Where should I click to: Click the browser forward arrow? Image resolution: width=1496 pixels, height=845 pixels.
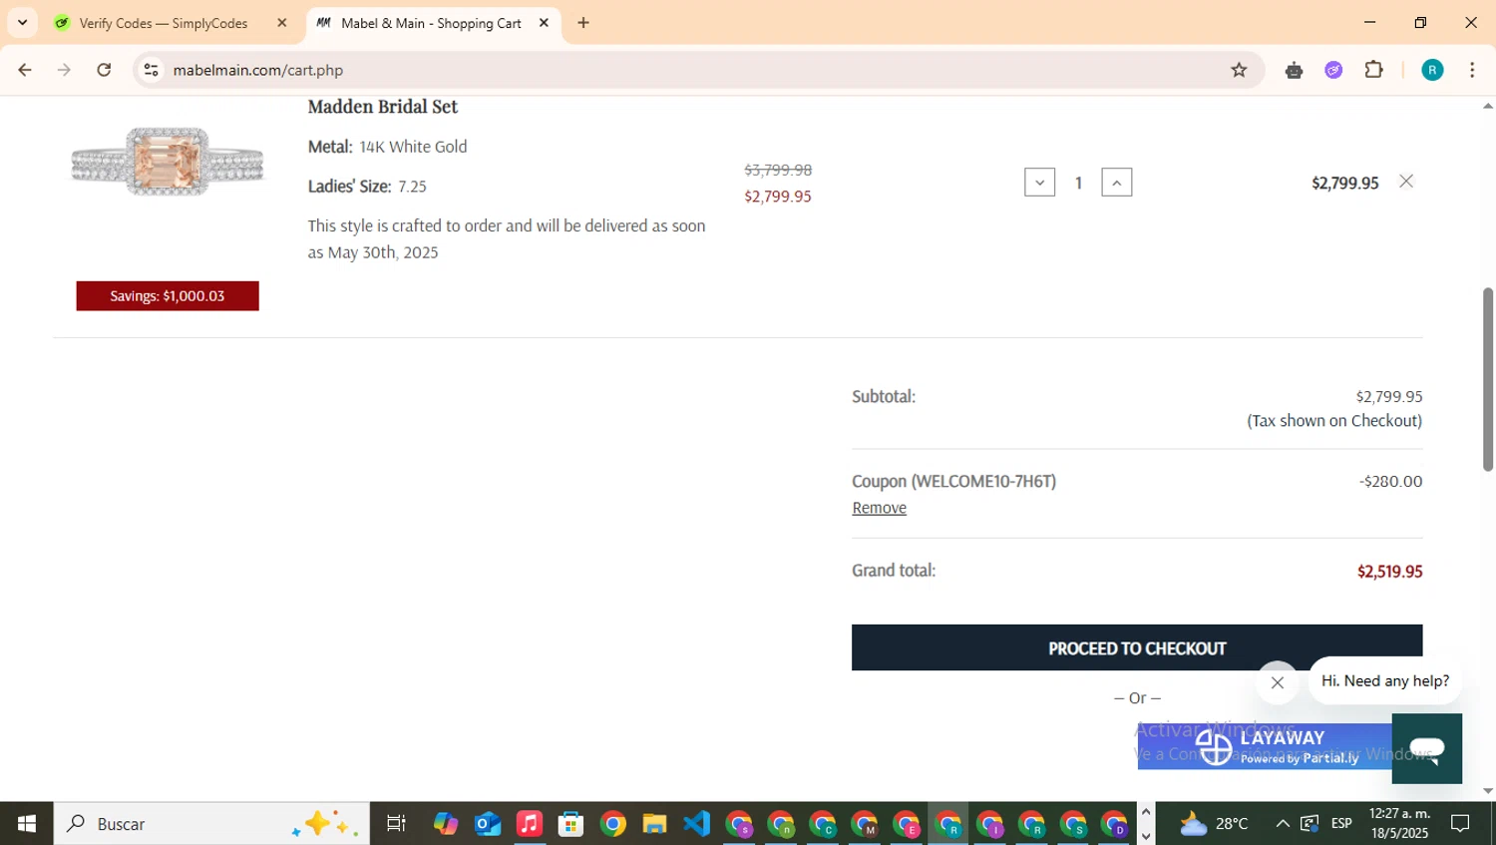click(64, 70)
